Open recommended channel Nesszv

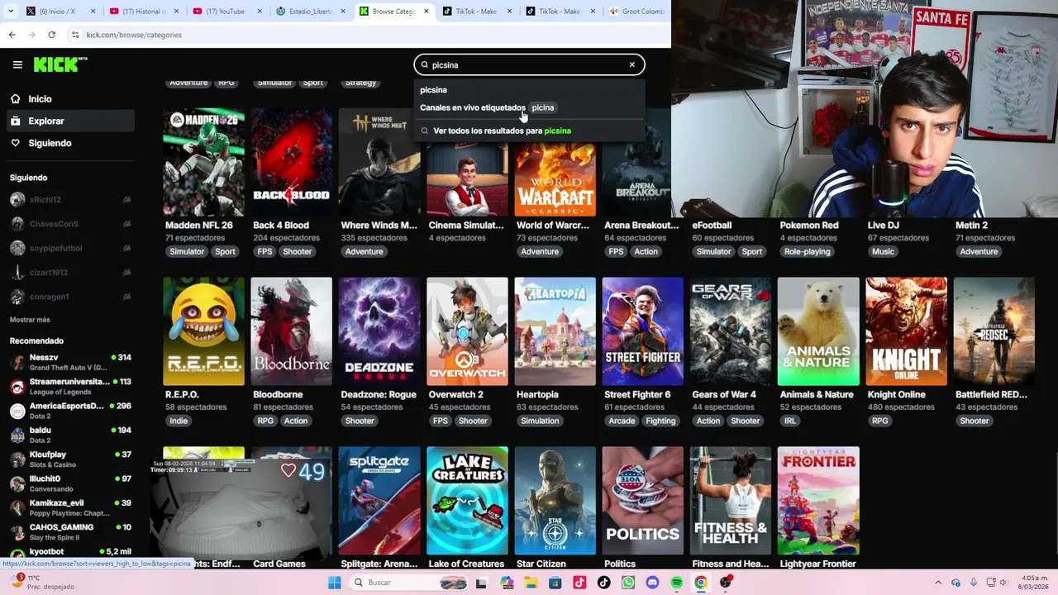pyautogui.click(x=69, y=362)
